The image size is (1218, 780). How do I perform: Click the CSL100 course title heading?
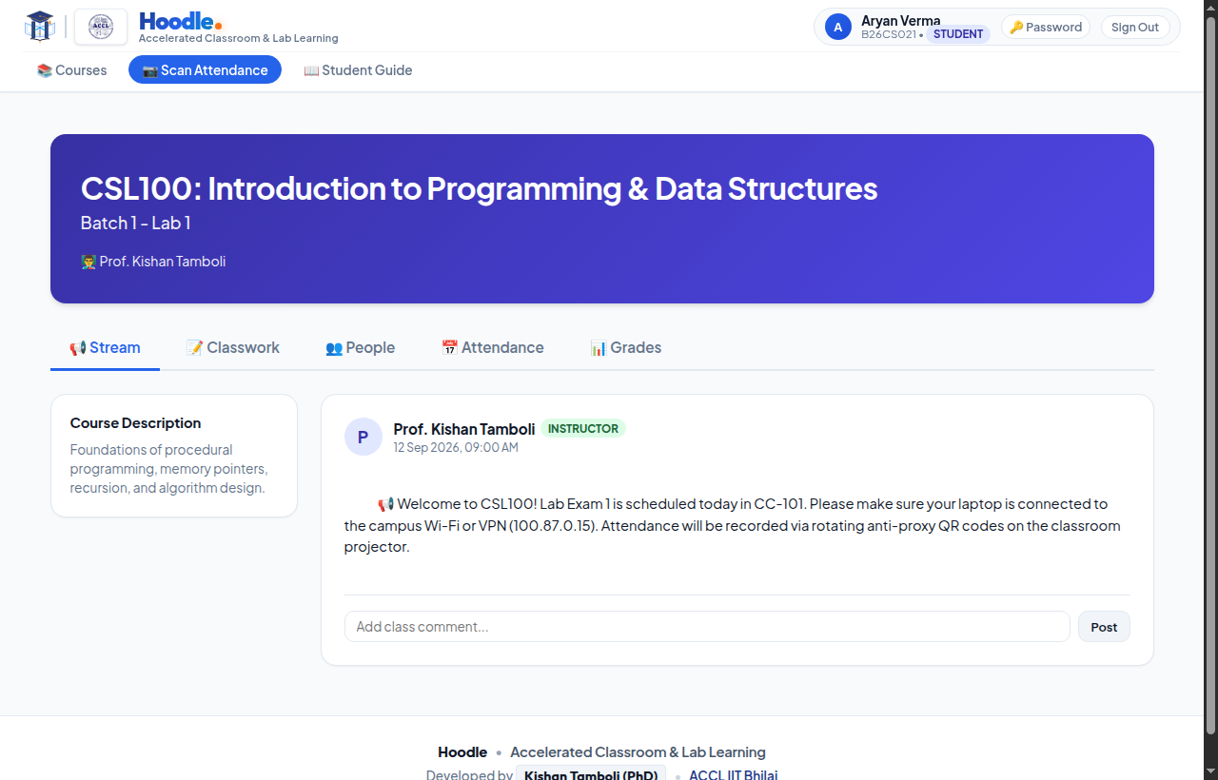point(479,188)
